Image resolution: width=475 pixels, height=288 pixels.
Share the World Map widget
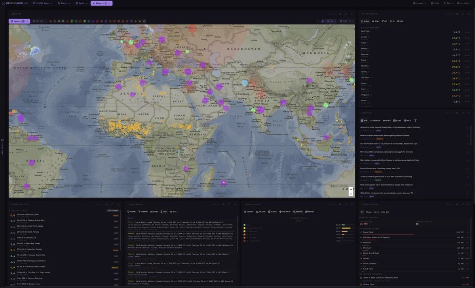(x=340, y=14)
